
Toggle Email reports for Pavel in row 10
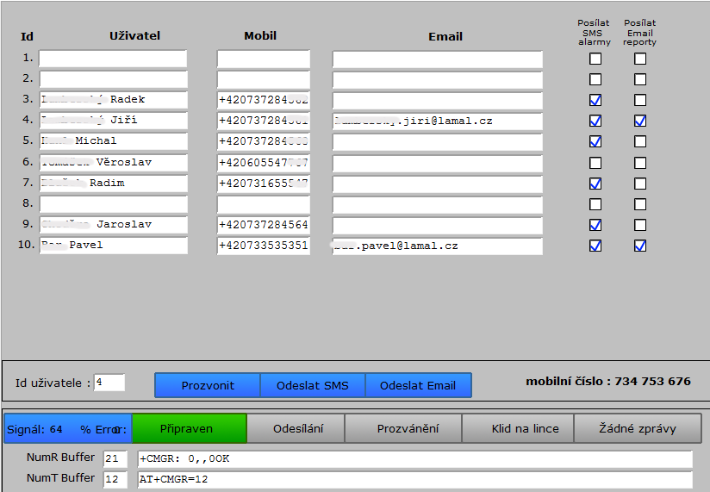tap(640, 246)
